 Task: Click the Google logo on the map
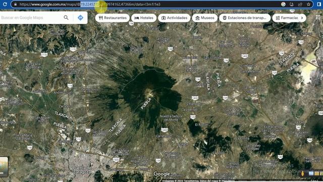161,174
